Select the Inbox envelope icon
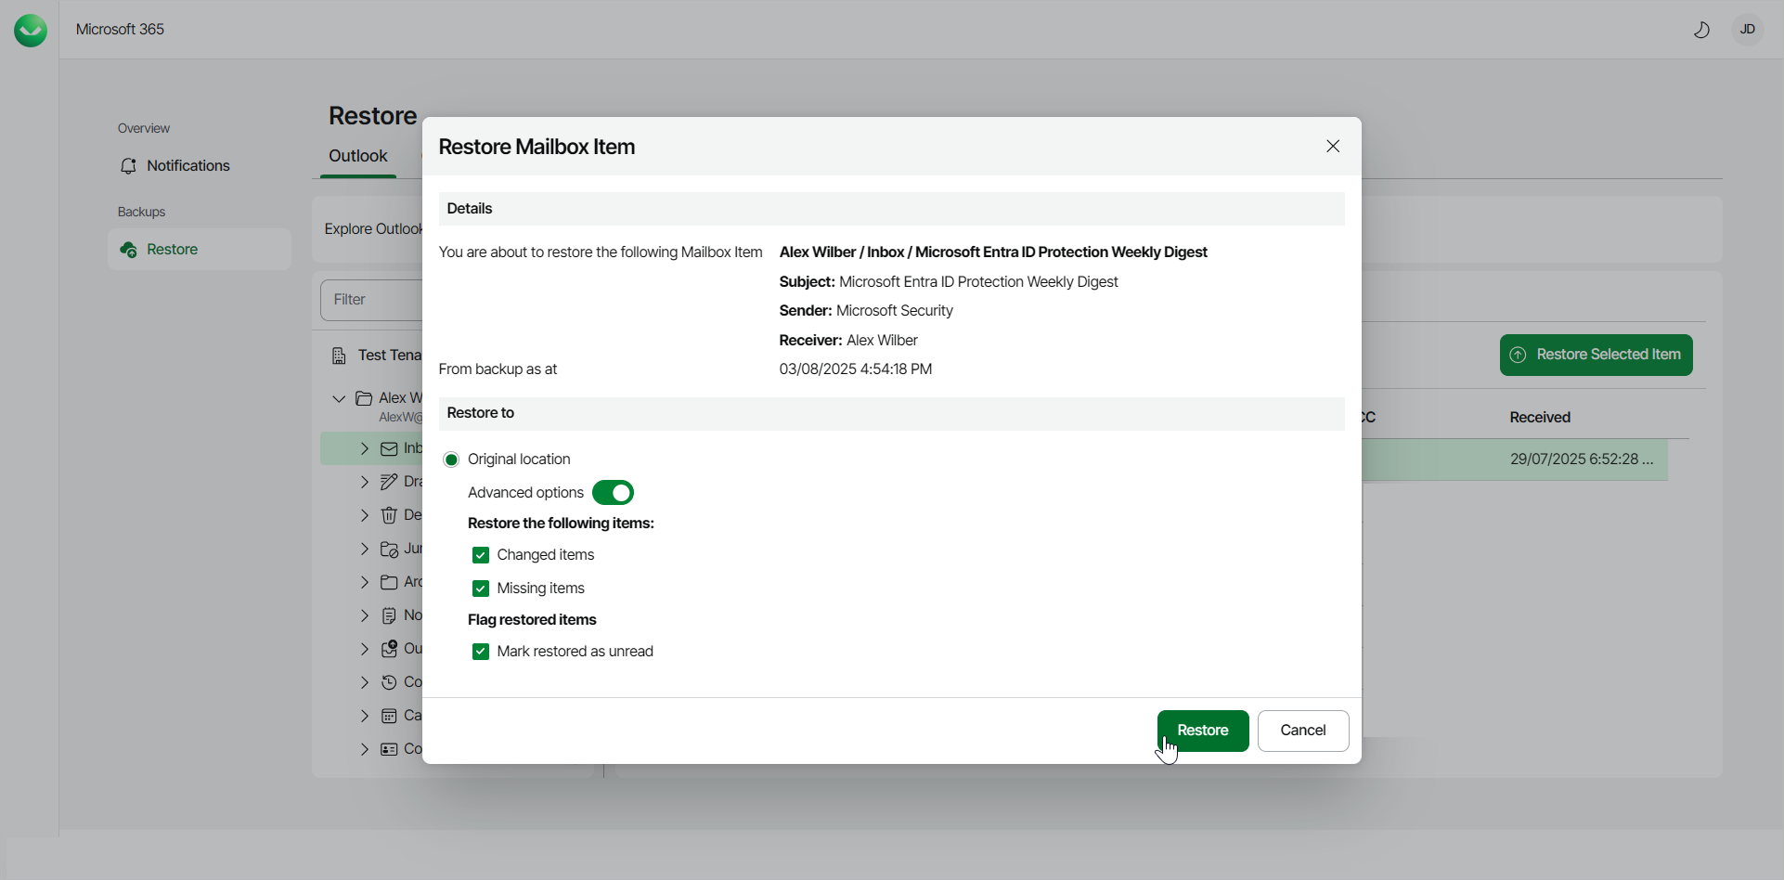The width and height of the screenshot is (1784, 880). pyautogui.click(x=388, y=448)
